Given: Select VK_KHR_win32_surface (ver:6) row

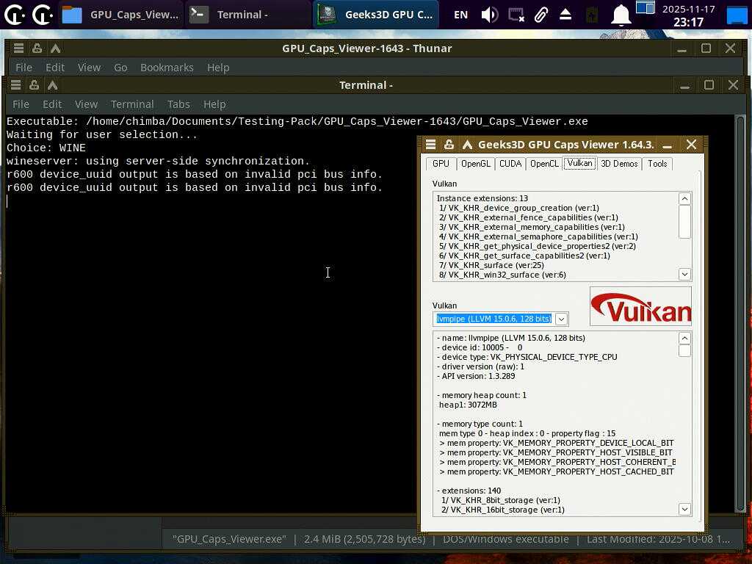Looking at the screenshot, I should point(502,275).
